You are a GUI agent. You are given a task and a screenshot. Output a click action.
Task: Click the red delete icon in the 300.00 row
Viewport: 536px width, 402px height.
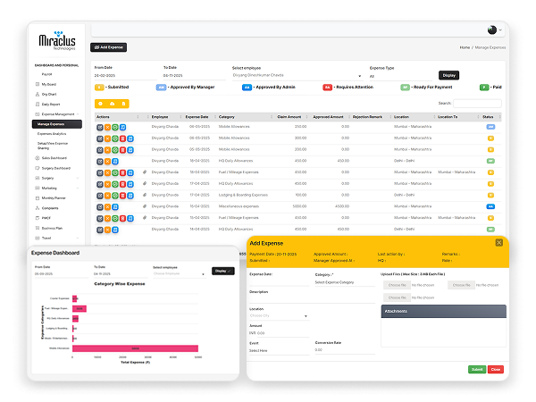coord(122,138)
